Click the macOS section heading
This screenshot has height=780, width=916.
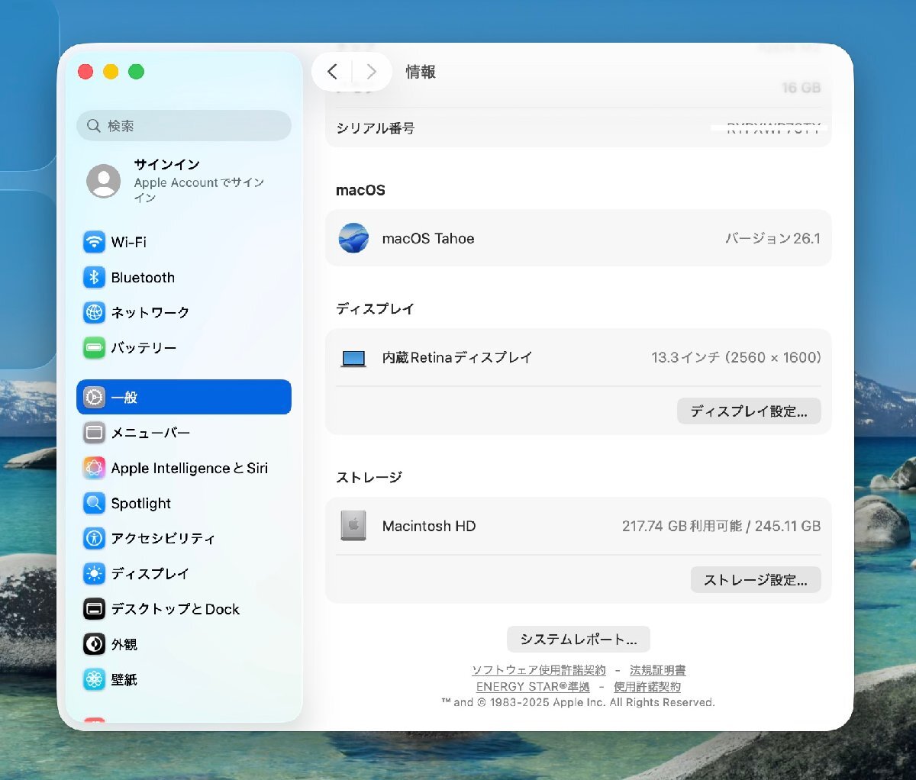pyautogui.click(x=360, y=190)
